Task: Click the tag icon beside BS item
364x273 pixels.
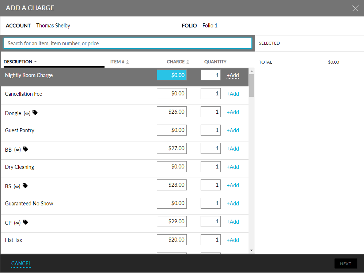Action: [x=25, y=186]
